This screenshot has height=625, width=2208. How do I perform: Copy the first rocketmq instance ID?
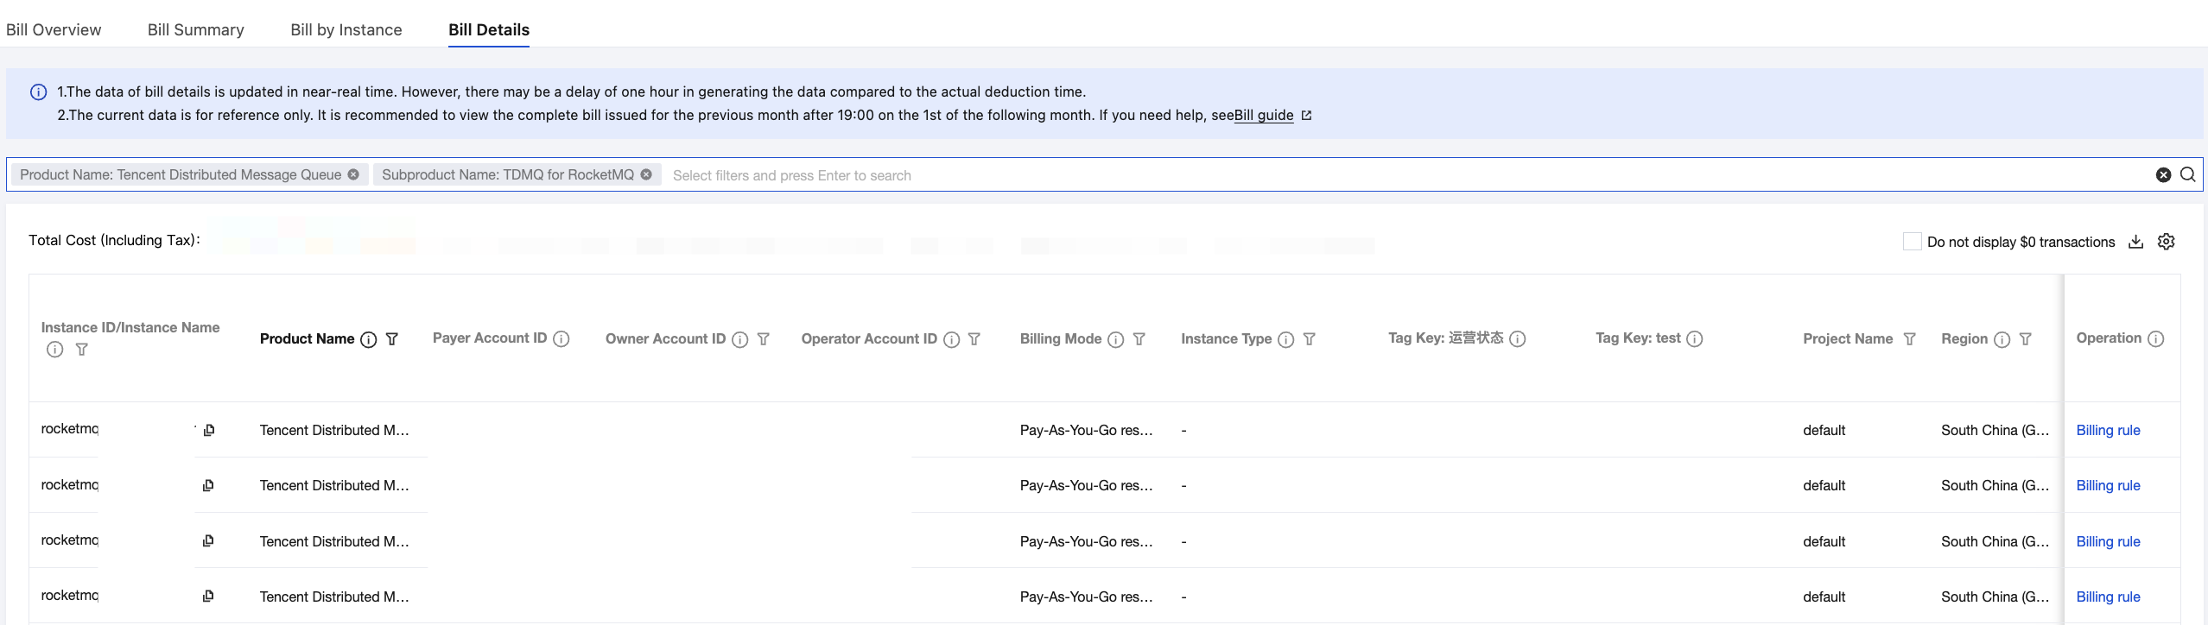[x=208, y=430]
